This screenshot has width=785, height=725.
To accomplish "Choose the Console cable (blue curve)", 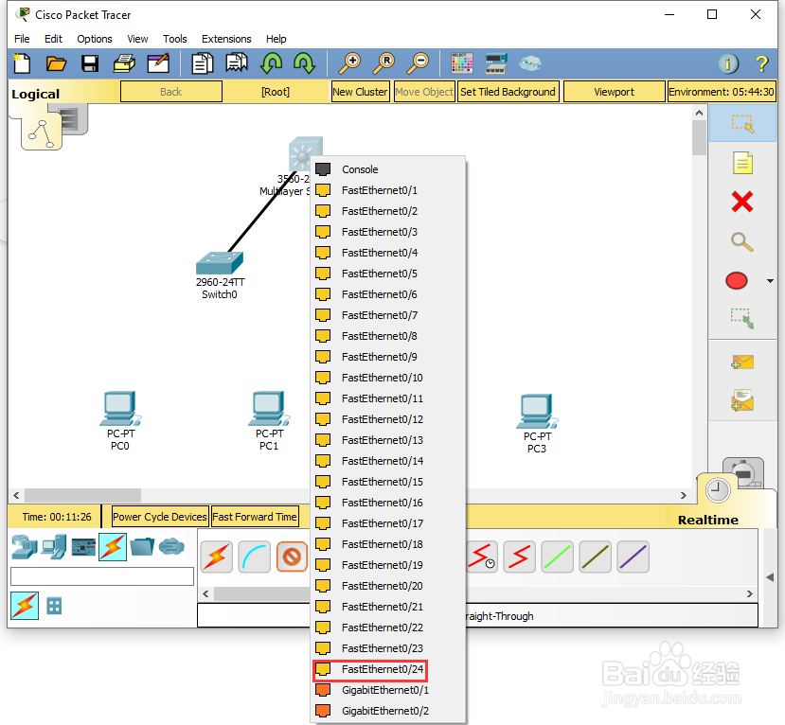I will tap(255, 557).
